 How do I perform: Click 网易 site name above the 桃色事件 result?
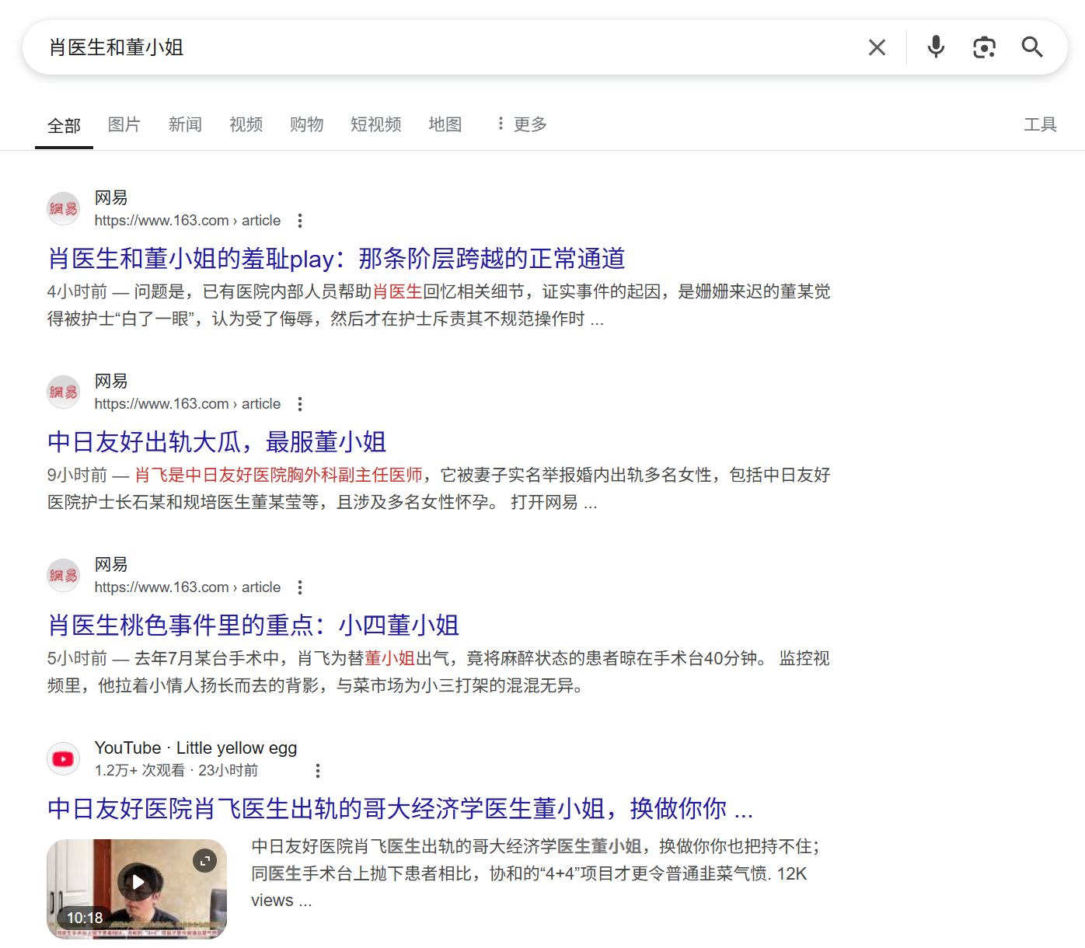click(x=111, y=565)
